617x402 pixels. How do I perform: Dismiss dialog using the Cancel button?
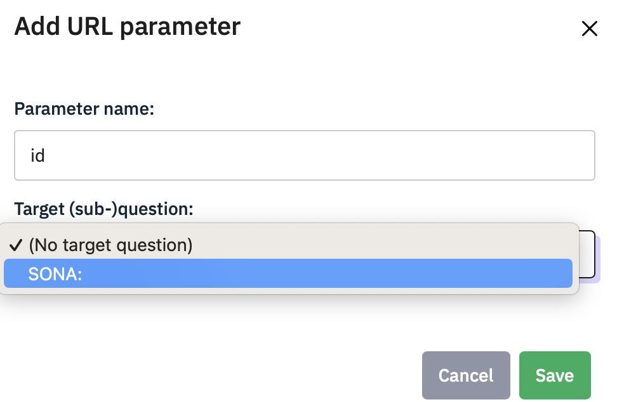tap(466, 375)
